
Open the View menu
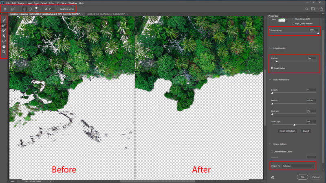coord(64,3)
